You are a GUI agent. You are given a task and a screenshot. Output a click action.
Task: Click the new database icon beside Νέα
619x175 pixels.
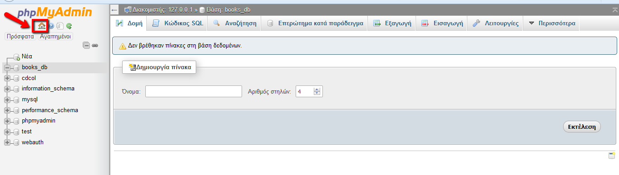[16, 57]
